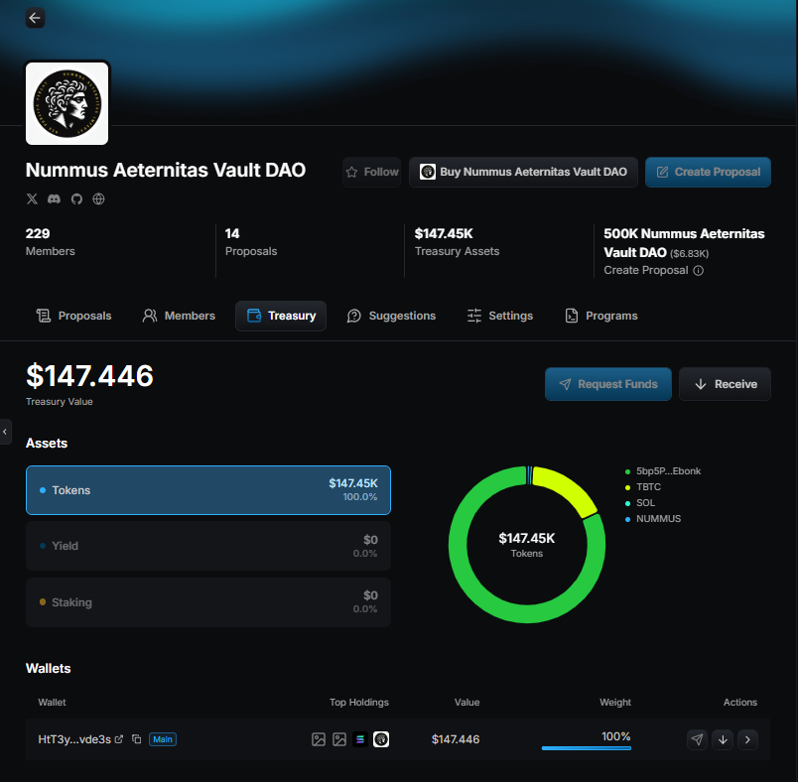Viewport: 798px width, 782px height.
Task: Click the TBTC legend entry
Action: click(643, 487)
